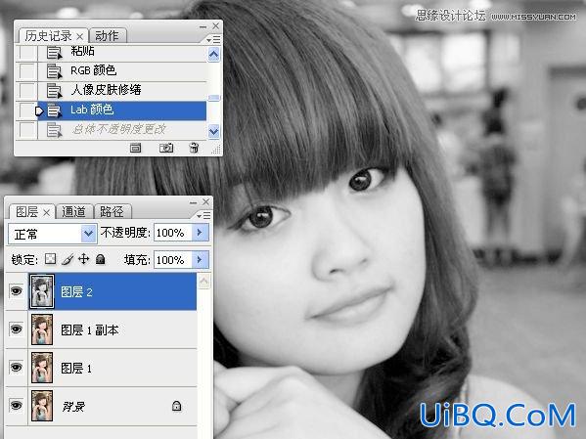The width and height of the screenshot is (586, 439).
Task: Toggle history brush source box for 人像皮肤修缮
Action: 27,90
